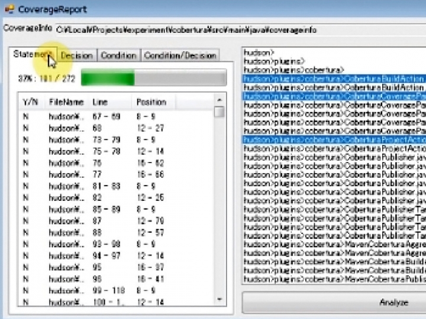Viewport: 426px width, 319px height.
Task: Select the 'hudson>plugins>' list entry
Action: [334, 61]
